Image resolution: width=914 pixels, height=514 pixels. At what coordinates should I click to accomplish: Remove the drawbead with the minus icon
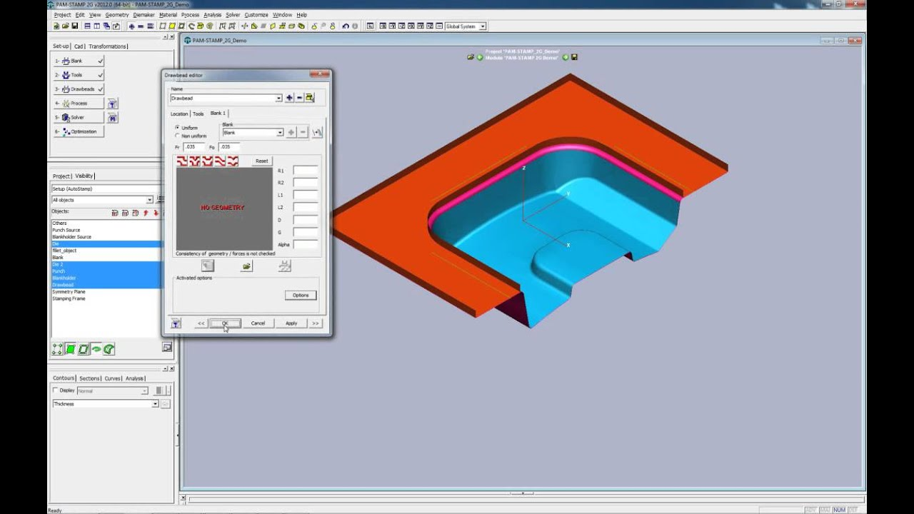[x=299, y=98]
